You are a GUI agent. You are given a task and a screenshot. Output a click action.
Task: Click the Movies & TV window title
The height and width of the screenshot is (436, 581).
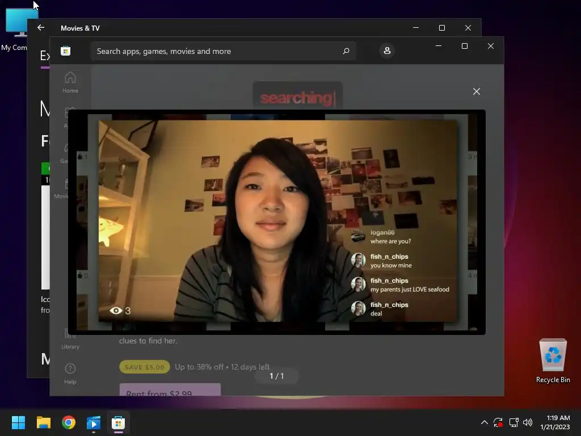pos(80,28)
